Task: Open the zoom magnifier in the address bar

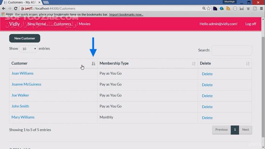Action: click(204, 8)
